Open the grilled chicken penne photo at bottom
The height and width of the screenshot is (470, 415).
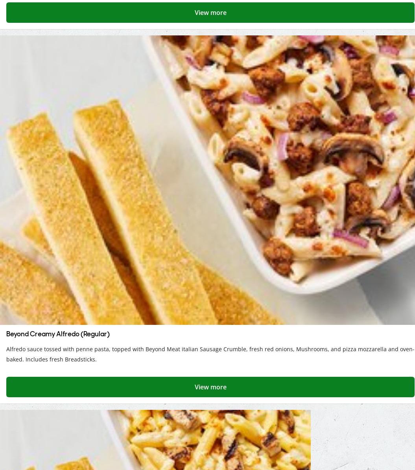tap(155, 440)
